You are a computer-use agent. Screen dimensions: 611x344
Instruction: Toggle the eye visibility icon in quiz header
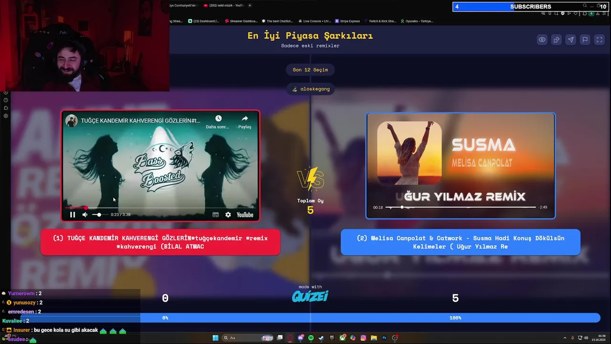(542, 40)
